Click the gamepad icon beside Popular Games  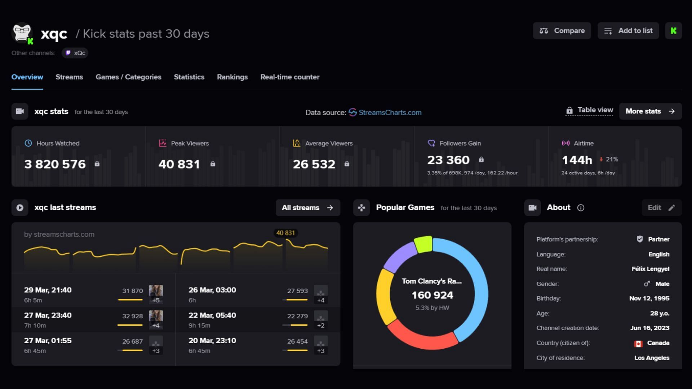tap(361, 208)
